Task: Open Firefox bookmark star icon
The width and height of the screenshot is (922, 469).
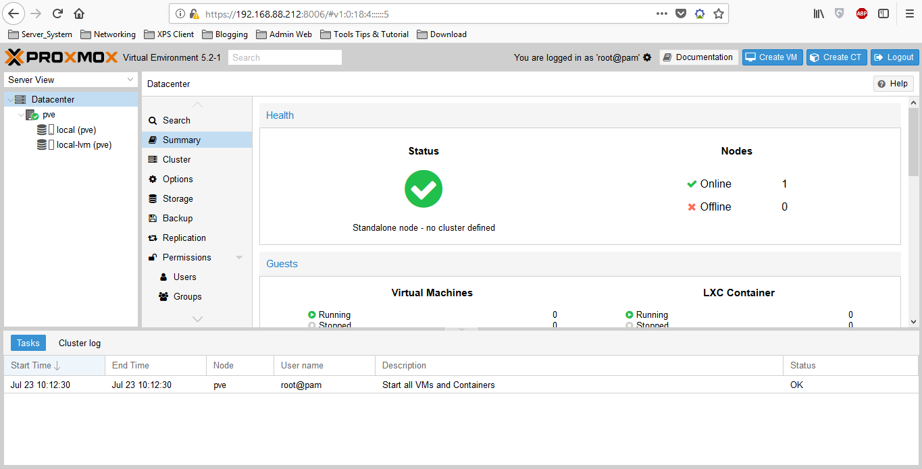Action: coord(719,13)
